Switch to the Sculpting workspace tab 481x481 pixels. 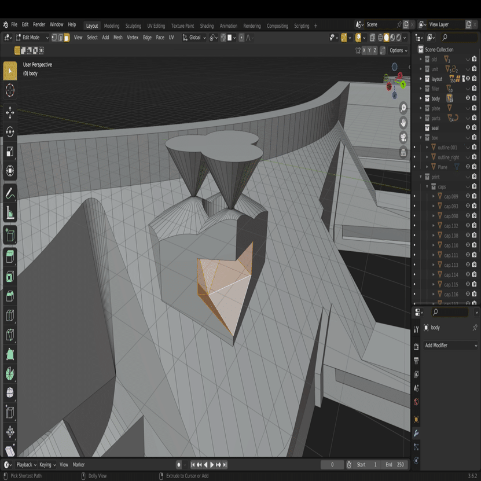tap(133, 26)
